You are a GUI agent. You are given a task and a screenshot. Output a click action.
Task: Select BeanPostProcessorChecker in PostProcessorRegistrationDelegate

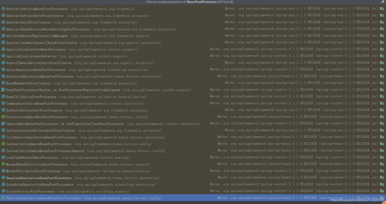pyautogui.click(x=193, y=90)
